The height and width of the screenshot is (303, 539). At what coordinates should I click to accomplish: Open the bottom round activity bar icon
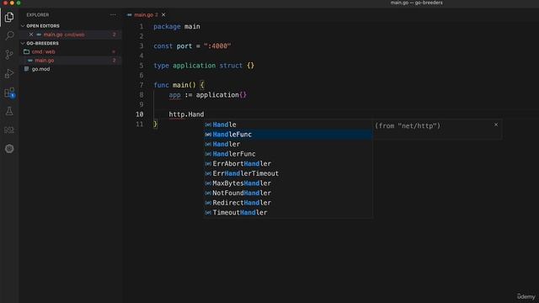point(9,149)
